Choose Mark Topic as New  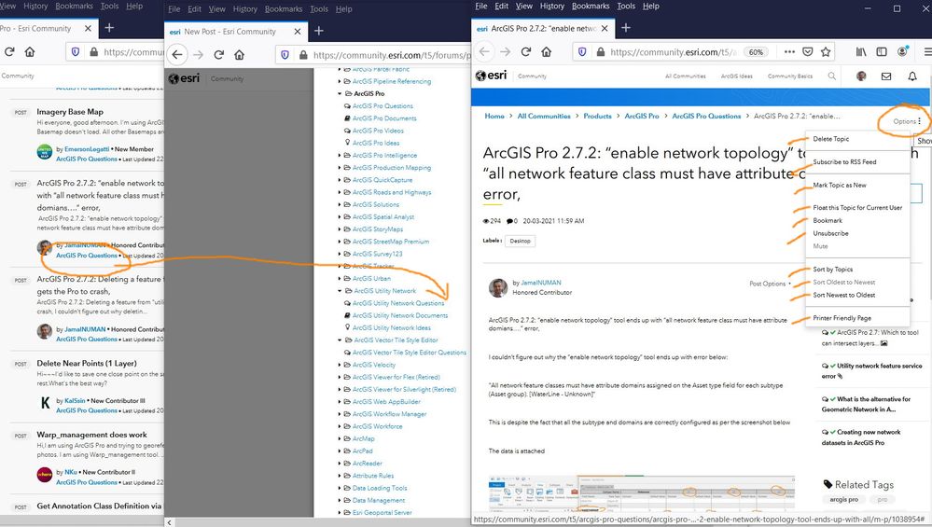pyautogui.click(x=840, y=185)
